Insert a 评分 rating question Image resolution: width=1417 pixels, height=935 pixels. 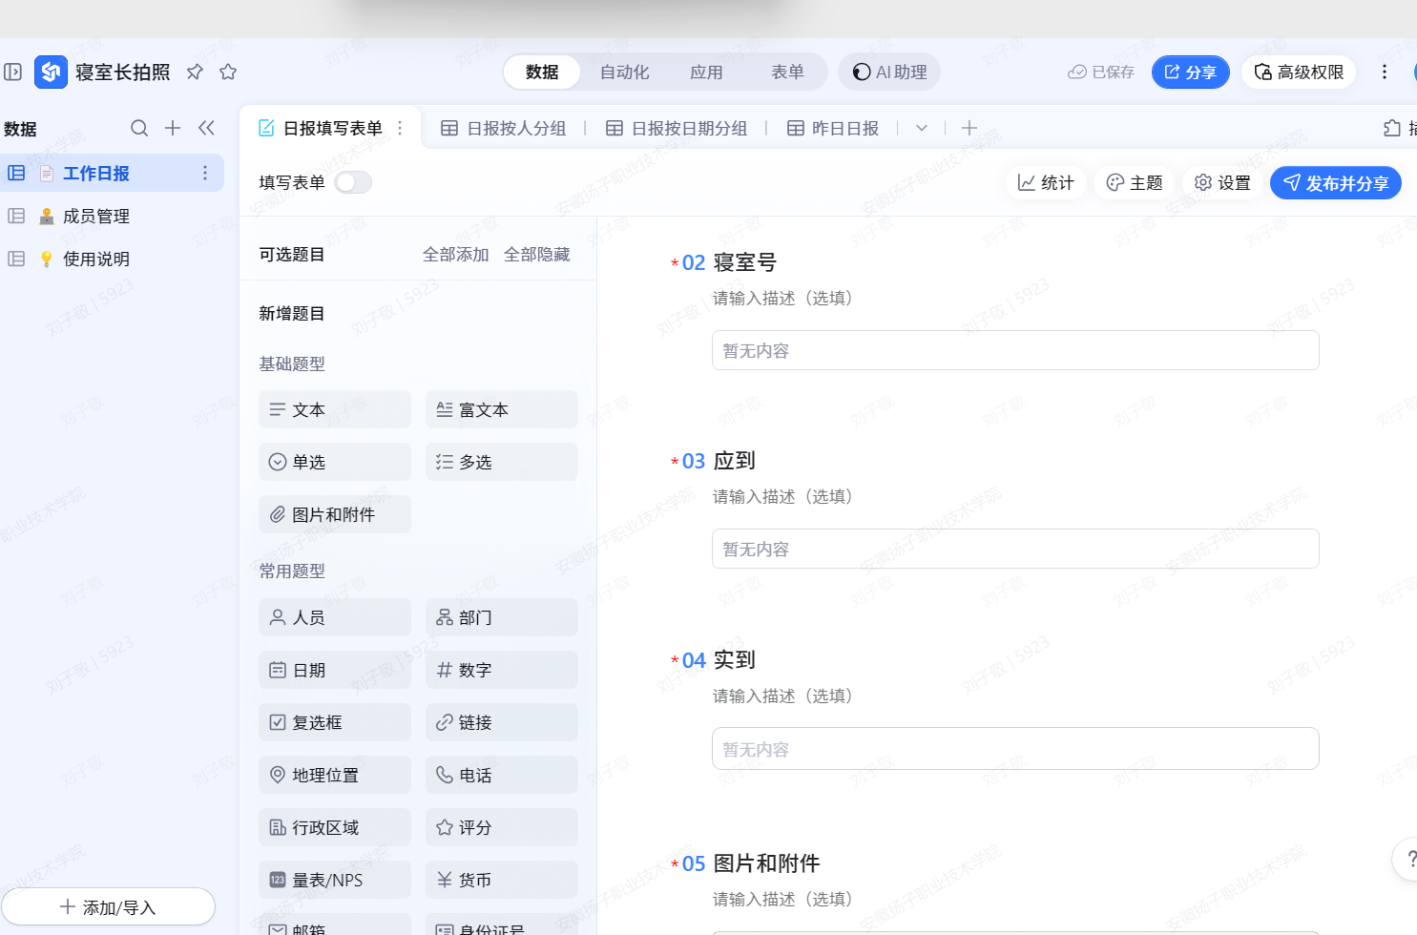(x=501, y=826)
